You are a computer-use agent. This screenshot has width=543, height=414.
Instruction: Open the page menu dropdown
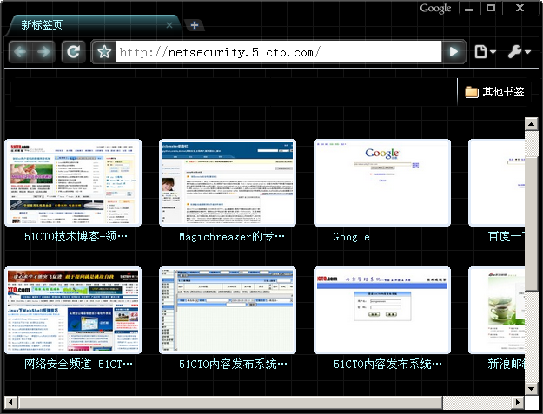[x=485, y=52]
